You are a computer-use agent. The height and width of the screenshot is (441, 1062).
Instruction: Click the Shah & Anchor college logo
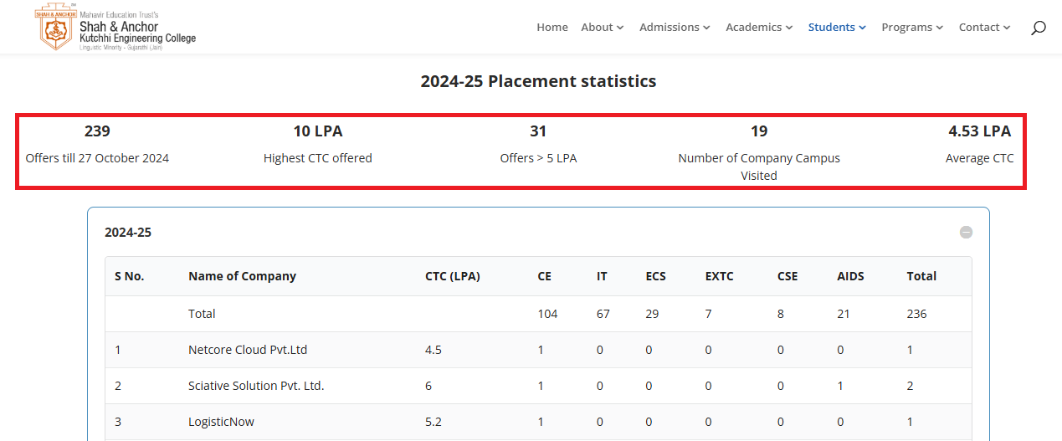(115, 28)
